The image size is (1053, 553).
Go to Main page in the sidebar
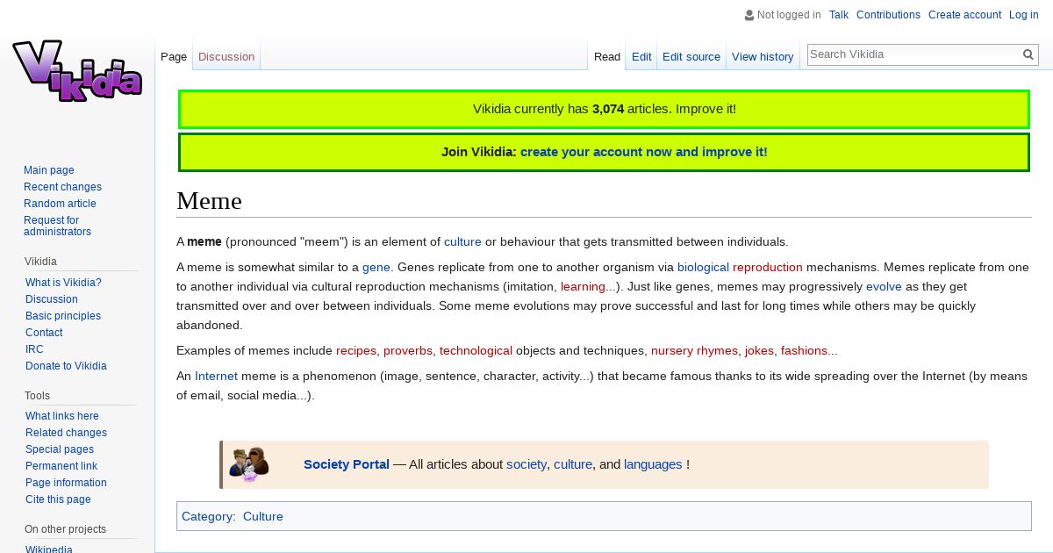[x=49, y=170]
